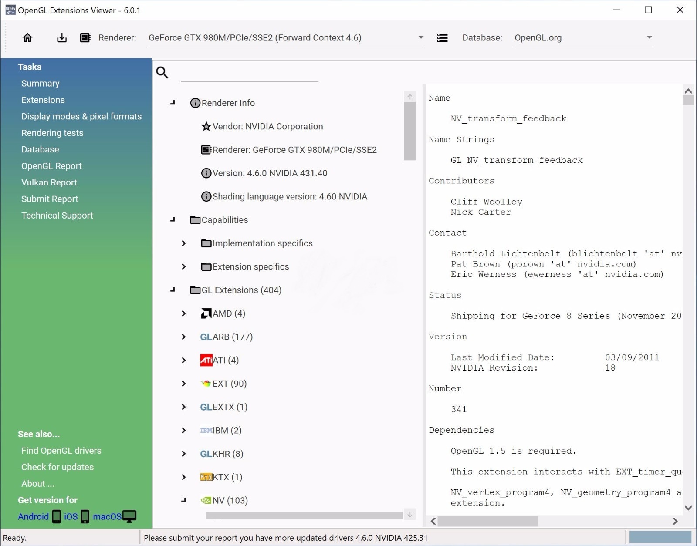Click the chip icon beside Renderer: GeForce row
The height and width of the screenshot is (546, 697).
(206, 150)
